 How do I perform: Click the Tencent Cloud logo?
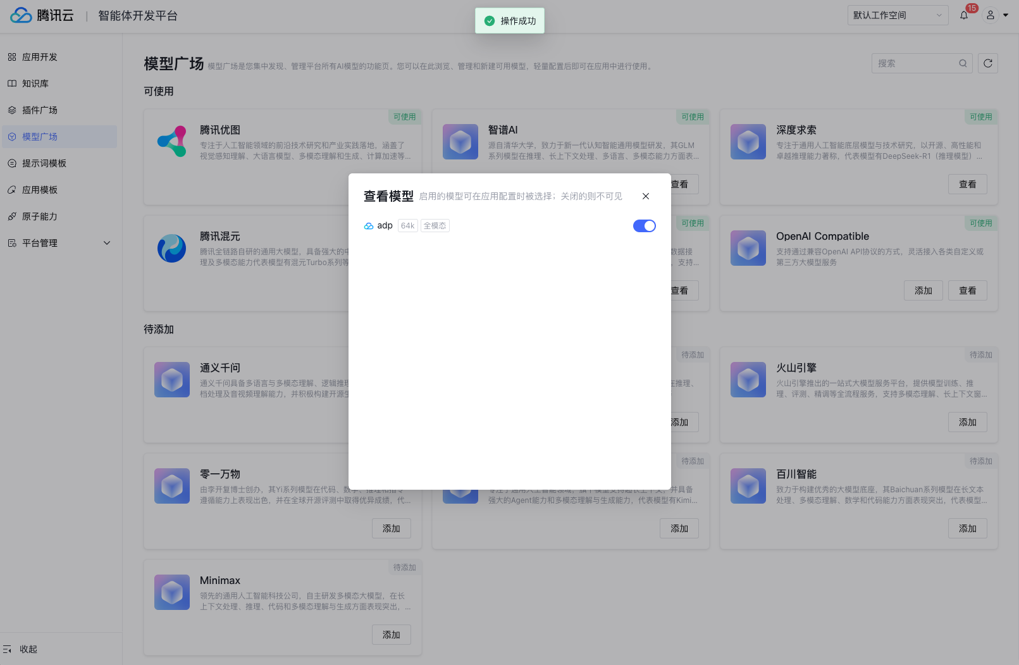pos(42,15)
